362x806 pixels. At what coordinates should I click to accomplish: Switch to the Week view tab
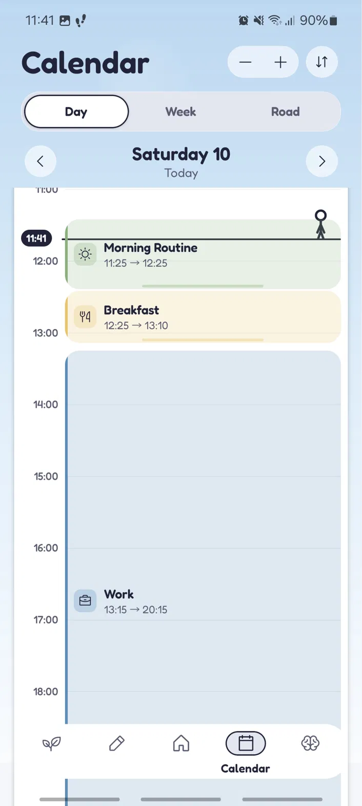pos(180,112)
